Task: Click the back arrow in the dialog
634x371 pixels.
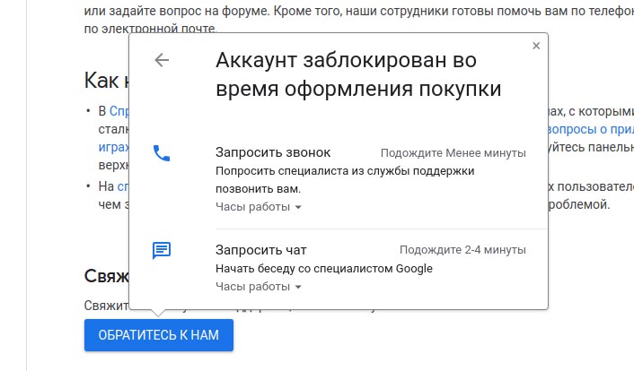Action: (162, 60)
